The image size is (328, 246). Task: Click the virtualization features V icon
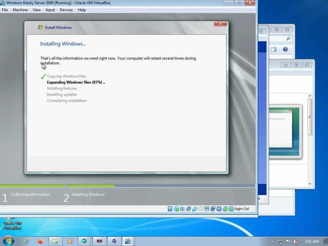coord(219,209)
